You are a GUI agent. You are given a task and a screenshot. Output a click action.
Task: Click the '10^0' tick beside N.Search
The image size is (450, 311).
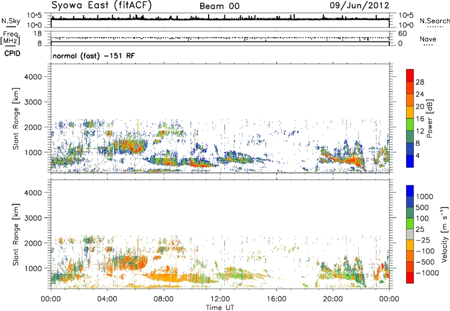pyautogui.click(x=406, y=25)
